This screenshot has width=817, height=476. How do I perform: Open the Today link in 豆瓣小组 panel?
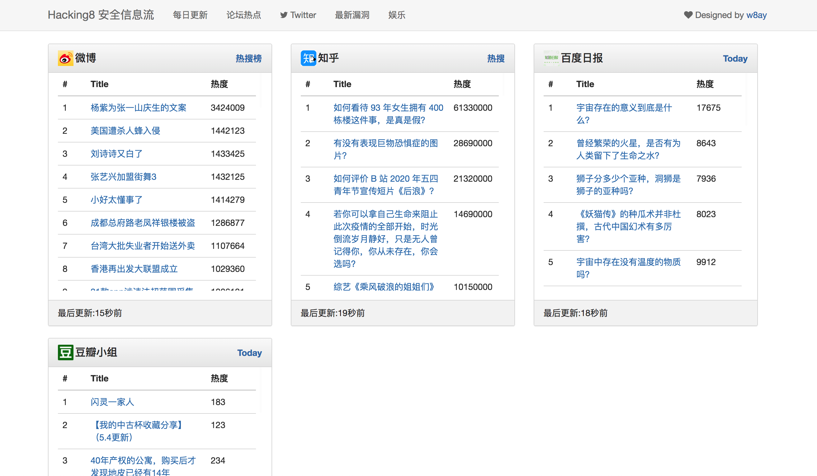coord(250,353)
